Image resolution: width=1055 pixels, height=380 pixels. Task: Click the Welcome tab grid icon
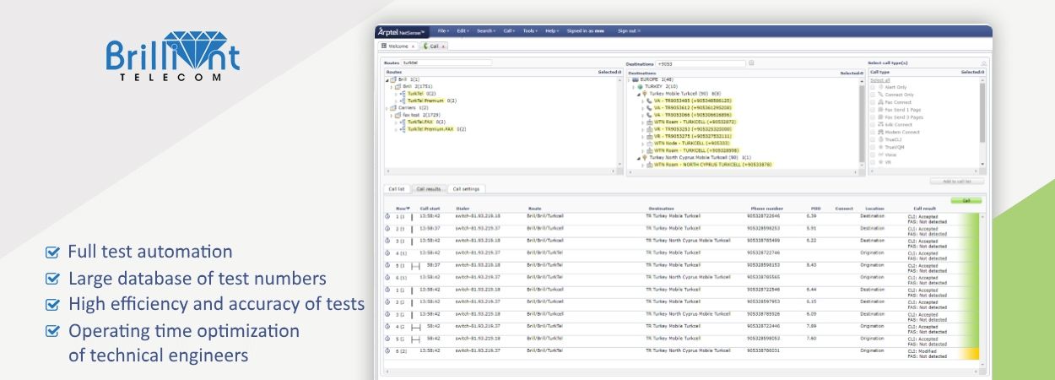coord(384,46)
